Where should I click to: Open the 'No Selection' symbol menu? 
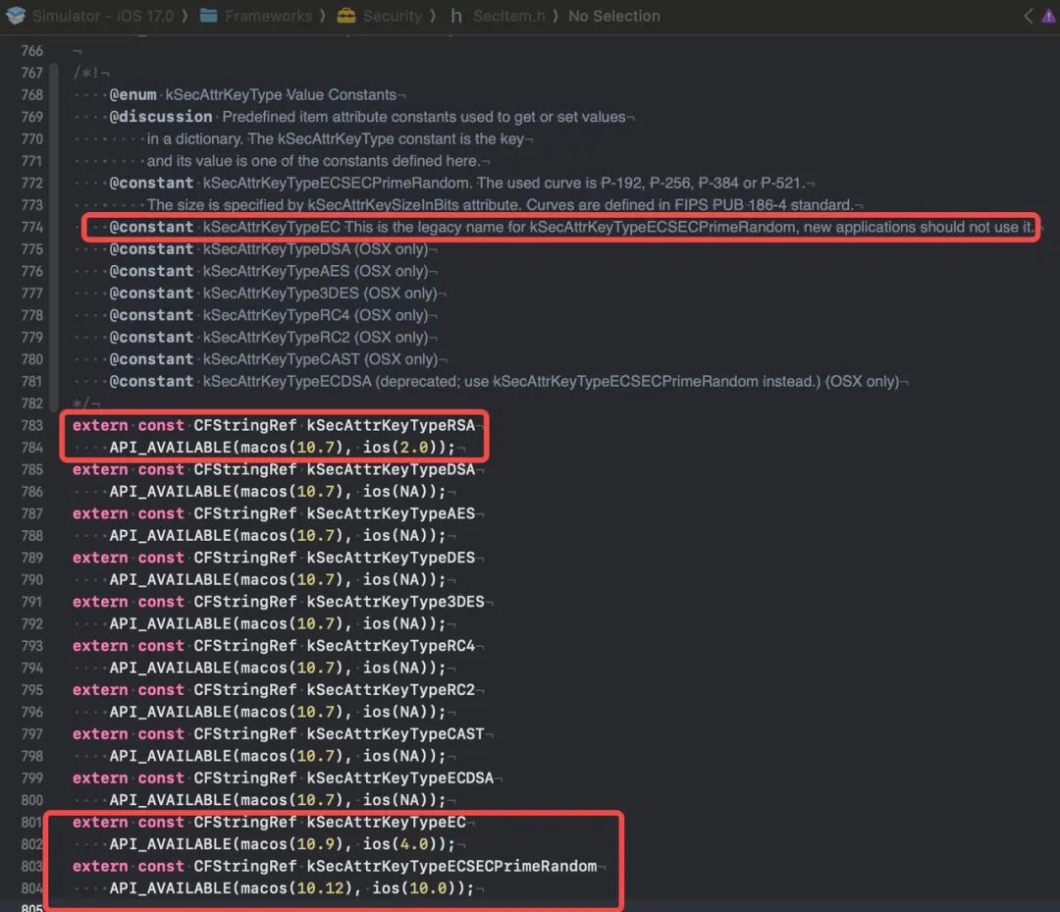[613, 16]
